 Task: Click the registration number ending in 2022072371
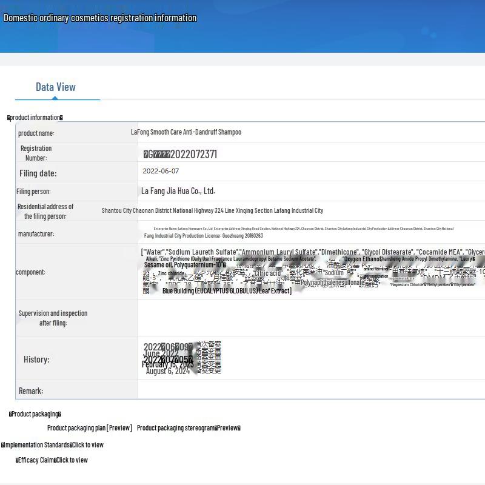click(x=180, y=154)
